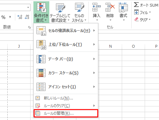Select セルの強調表示ルール(H) menu item

tap(66, 31)
